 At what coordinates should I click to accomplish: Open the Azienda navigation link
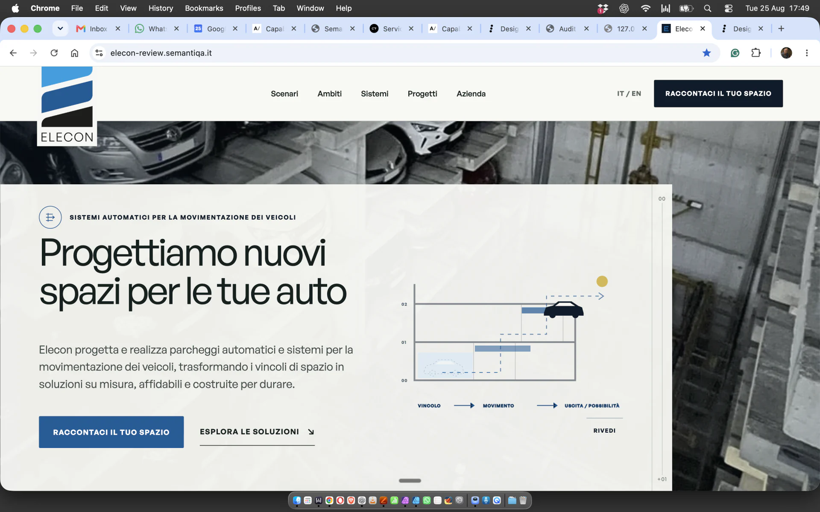point(471,93)
